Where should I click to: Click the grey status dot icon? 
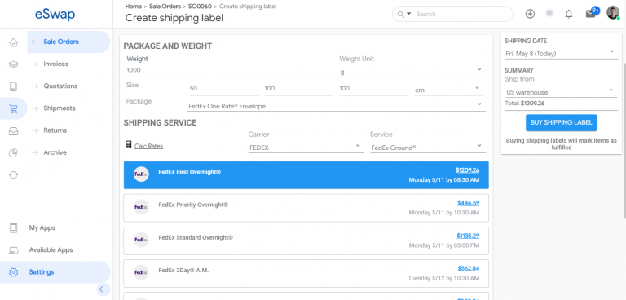(549, 13)
